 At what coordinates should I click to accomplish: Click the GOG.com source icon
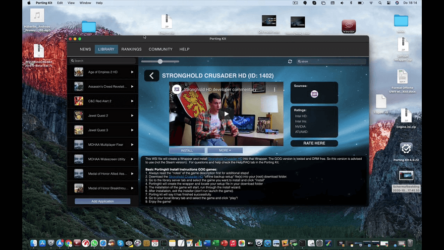314,94
